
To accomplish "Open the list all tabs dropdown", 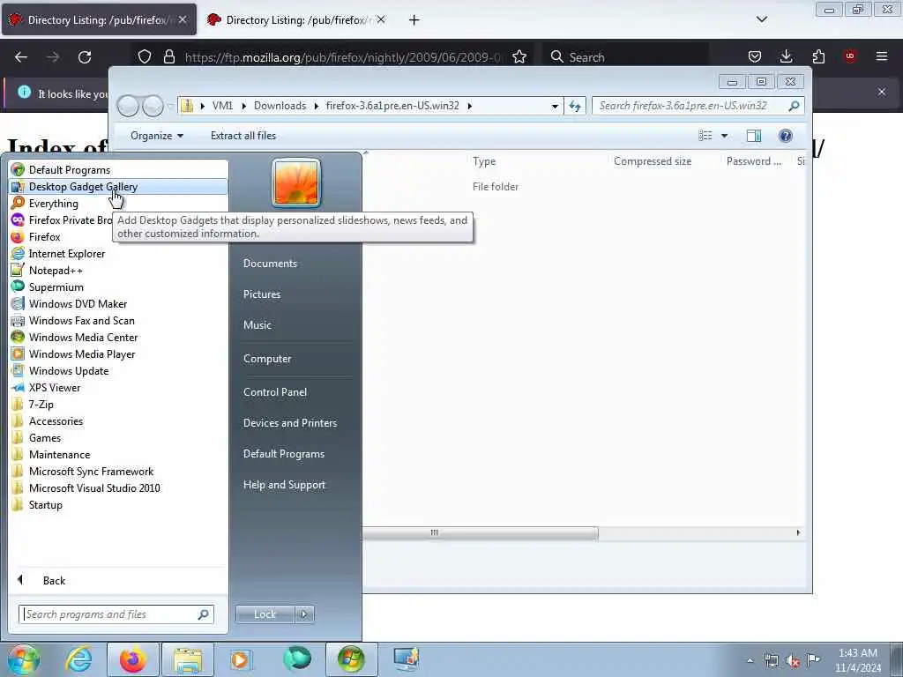I will [x=762, y=19].
